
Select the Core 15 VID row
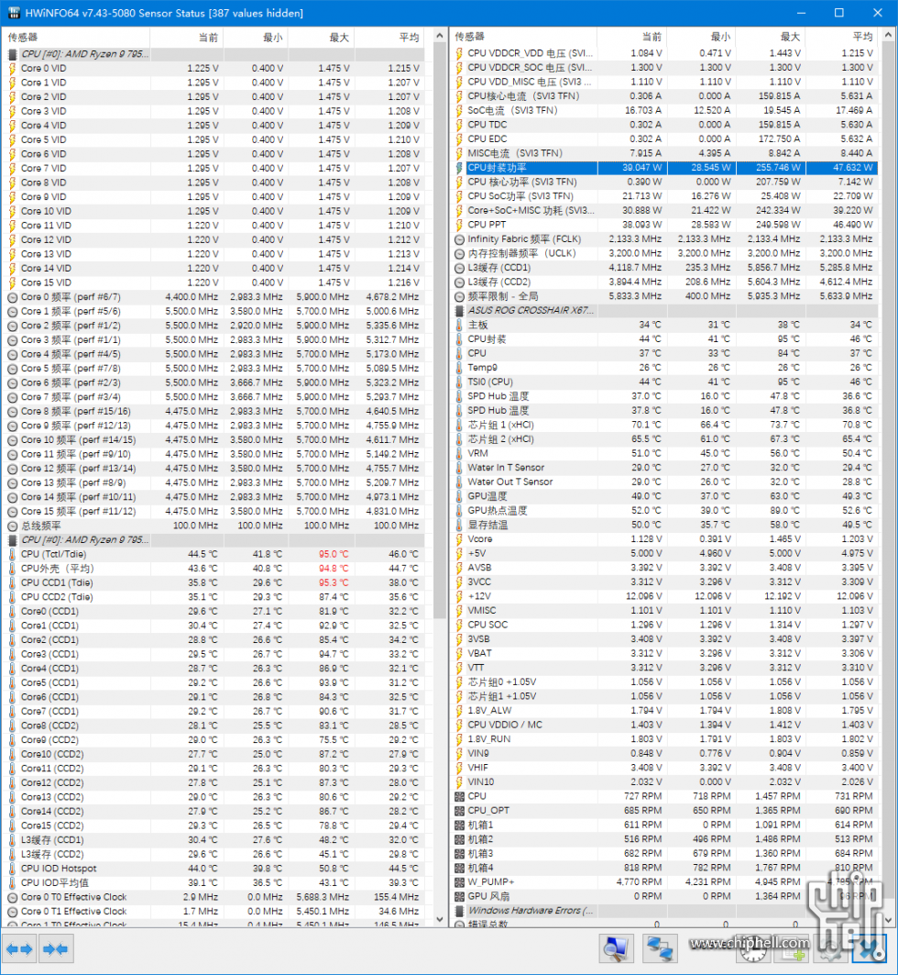pos(215,283)
